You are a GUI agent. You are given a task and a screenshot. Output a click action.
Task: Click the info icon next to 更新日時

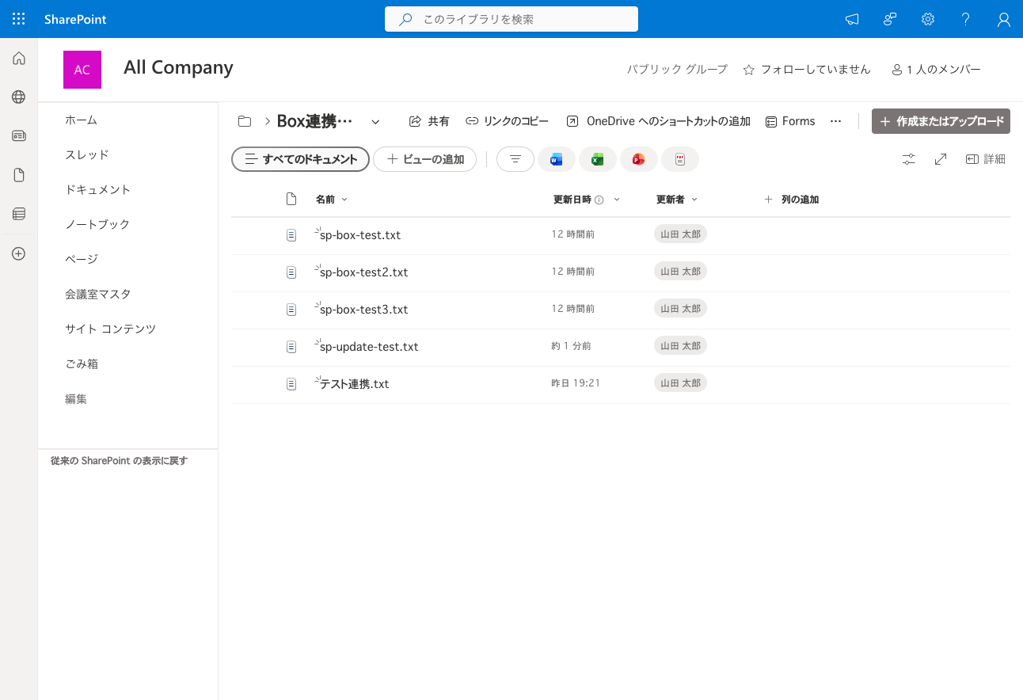pos(599,200)
